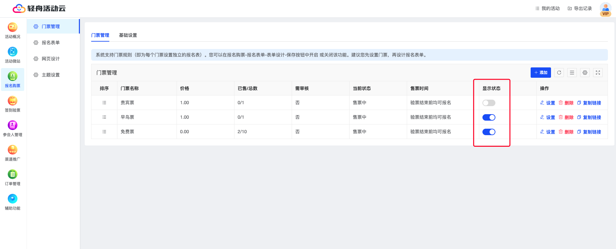Click 复制链接 for 贵宾票
The height and width of the screenshot is (249, 616).
(589, 103)
